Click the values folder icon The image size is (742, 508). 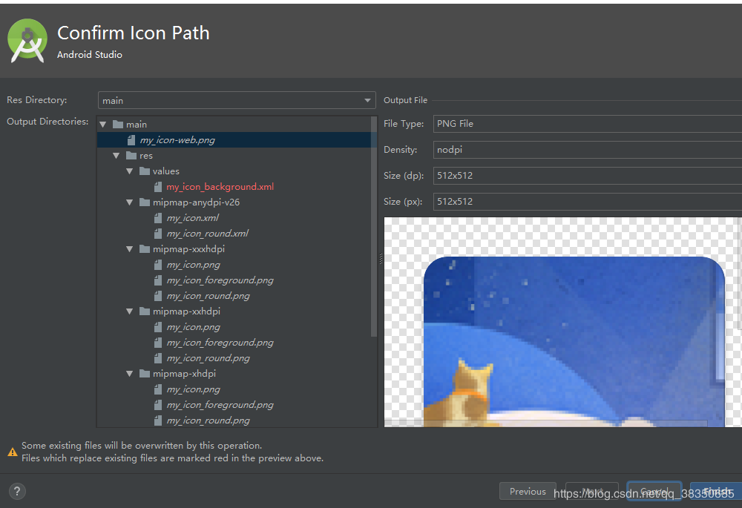[x=145, y=171]
